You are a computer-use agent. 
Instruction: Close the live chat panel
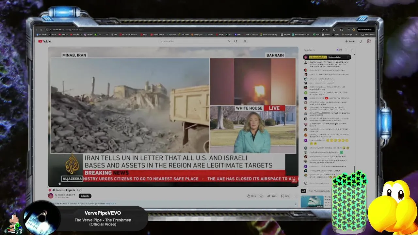coord(351,50)
